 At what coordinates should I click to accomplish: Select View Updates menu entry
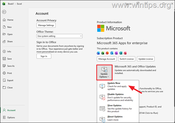(x=118, y=108)
